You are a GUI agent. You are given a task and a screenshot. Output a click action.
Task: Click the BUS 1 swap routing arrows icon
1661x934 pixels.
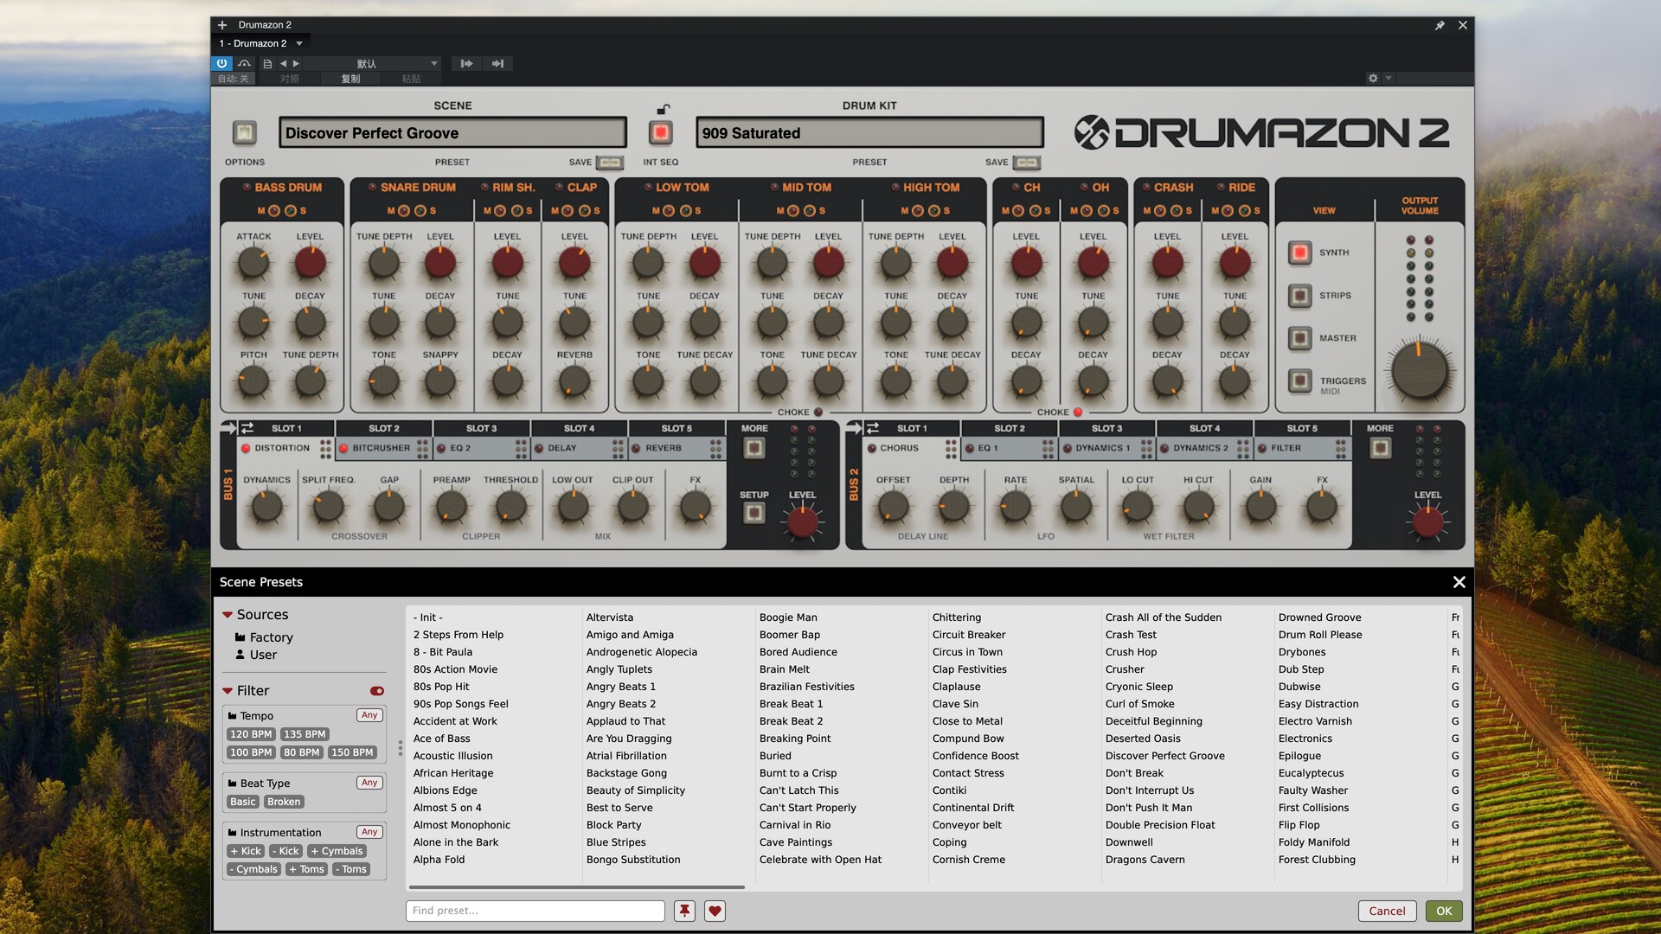[x=247, y=428]
